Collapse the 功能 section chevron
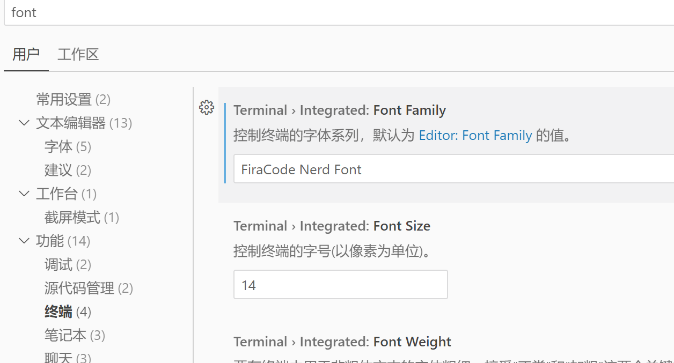The image size is (674, 363). coord(24,241)
